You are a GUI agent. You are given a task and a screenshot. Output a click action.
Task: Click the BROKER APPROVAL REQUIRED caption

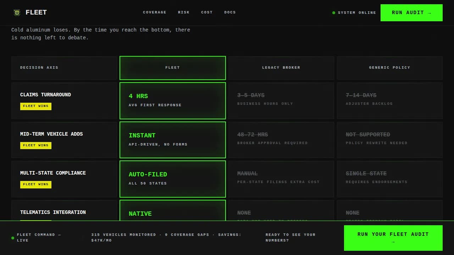point(272,143)
